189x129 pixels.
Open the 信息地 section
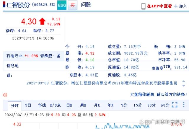pyautogui.click(x=12, y=66)
